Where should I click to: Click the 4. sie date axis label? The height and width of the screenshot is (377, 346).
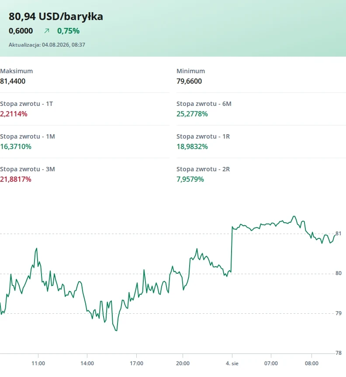[x=232, y=363]
